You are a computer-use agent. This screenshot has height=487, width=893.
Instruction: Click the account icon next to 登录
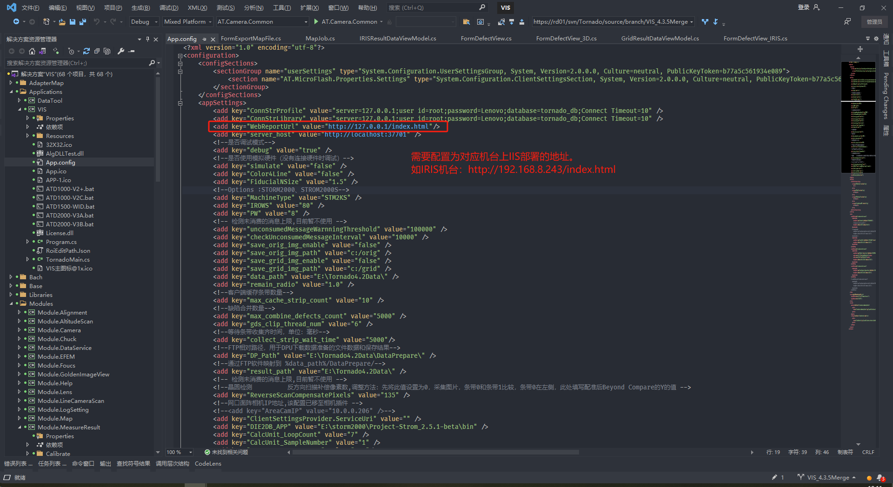coord(816,7)
